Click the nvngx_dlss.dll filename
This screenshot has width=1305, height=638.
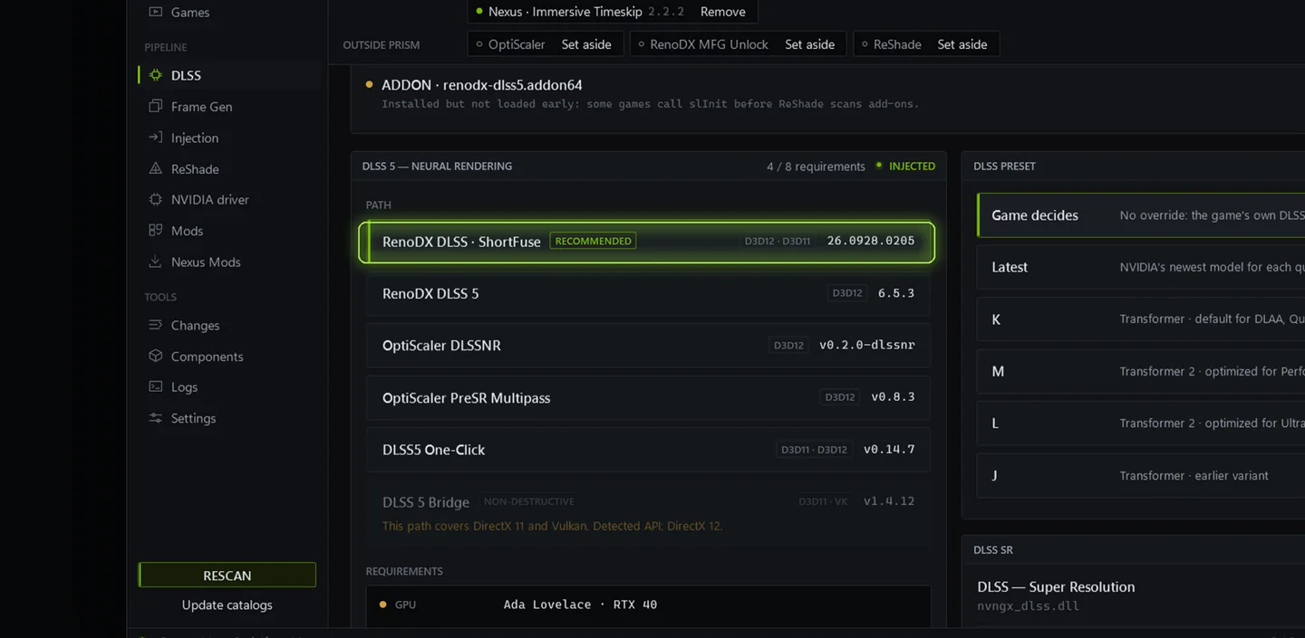1028,605
